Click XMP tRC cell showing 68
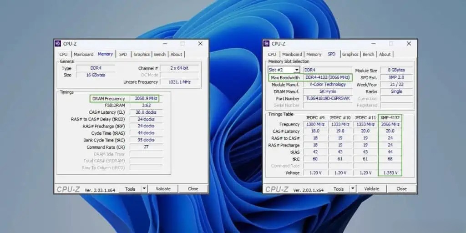The image size is (466, 233). [390, 159]
